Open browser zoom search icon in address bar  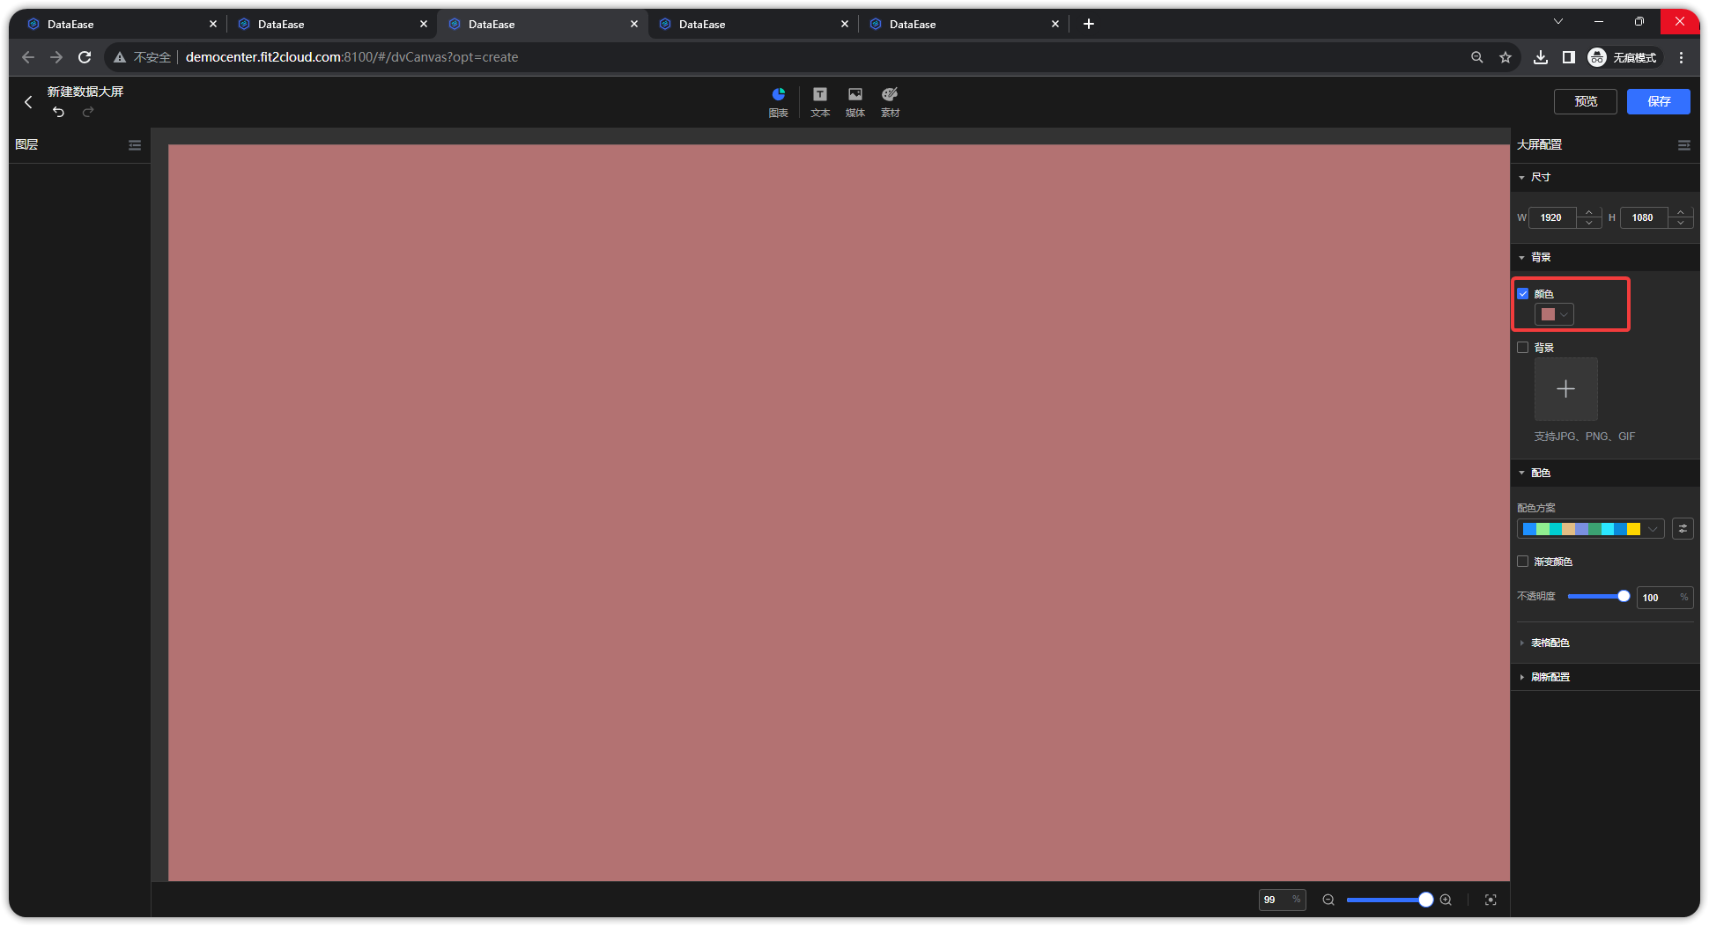pos(1477,57)
